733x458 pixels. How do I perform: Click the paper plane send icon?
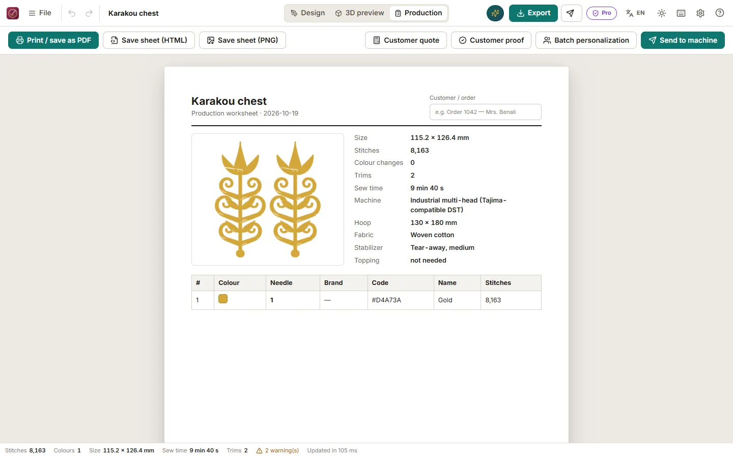[571, 13]
